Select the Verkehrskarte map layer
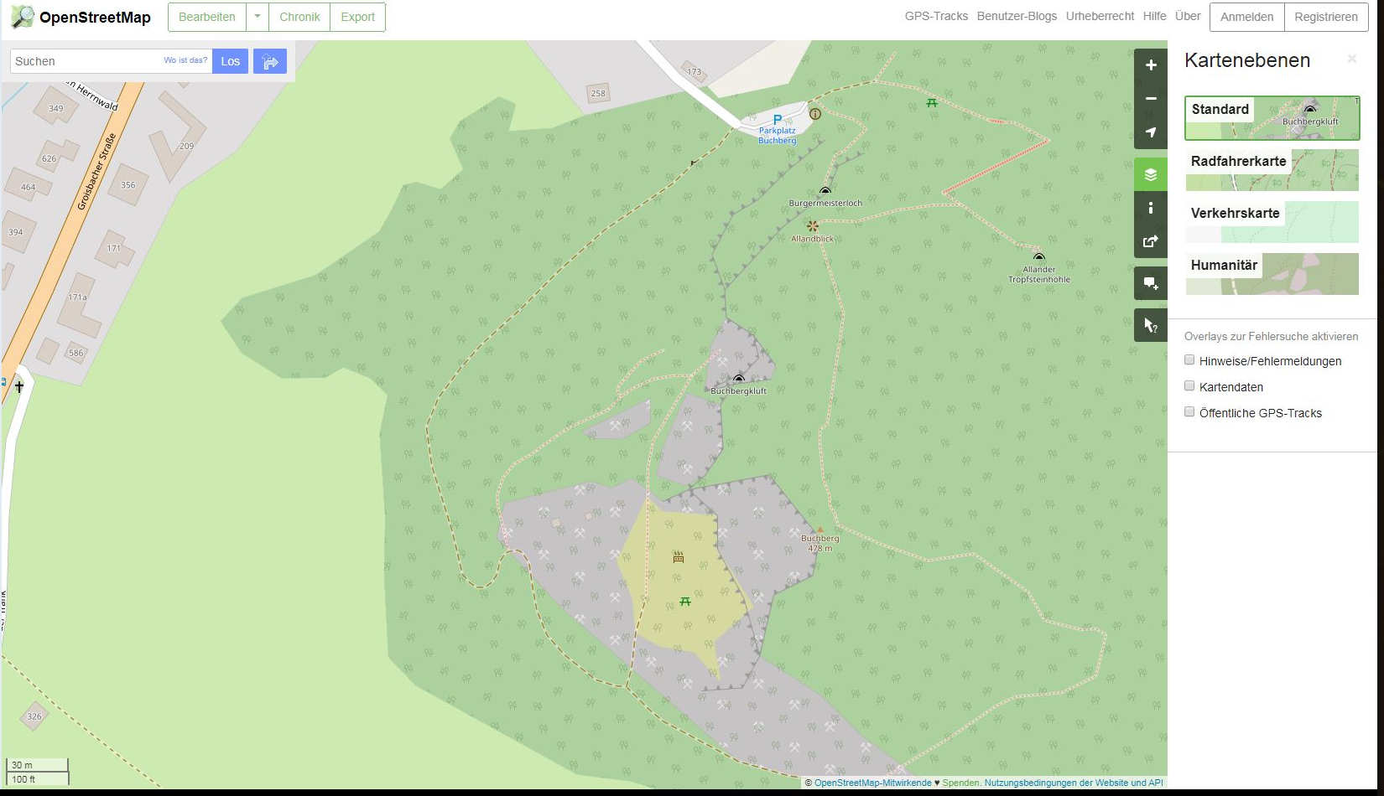The height and width of the screenshot is (796, 1384). (x=1272, y=222)
